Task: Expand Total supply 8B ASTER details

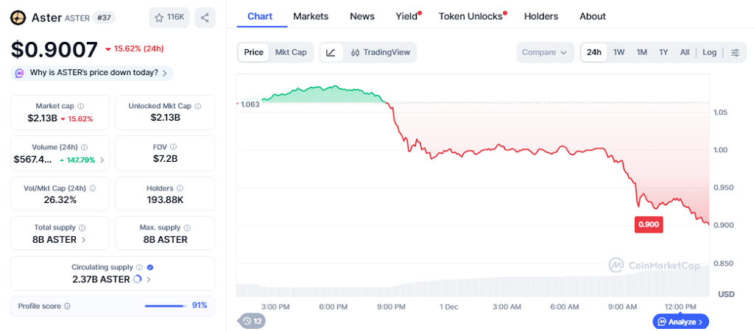Action: 83,240
